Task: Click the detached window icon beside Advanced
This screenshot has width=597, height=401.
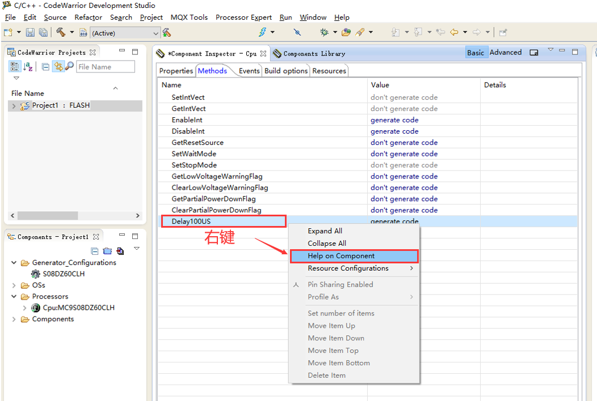Action: pyautogui.click(x=534, y=53)
